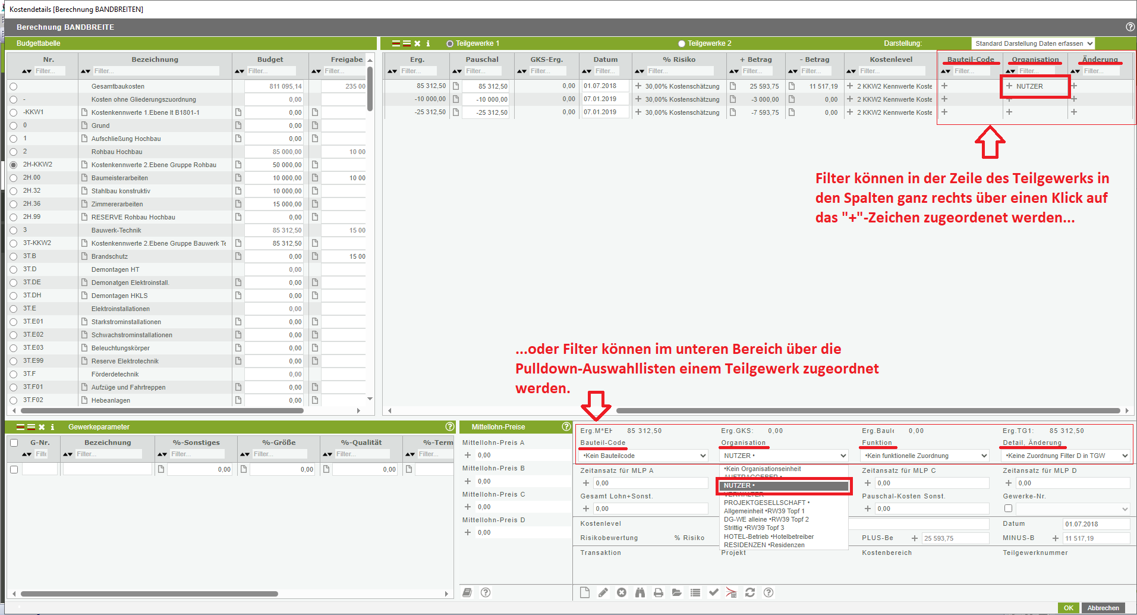Click the pencil edit icon in bottom toolbar

603,592
